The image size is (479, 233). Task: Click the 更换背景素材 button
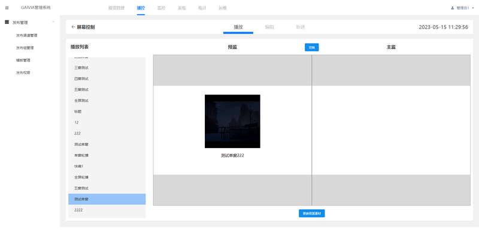[x=311, y=213]
